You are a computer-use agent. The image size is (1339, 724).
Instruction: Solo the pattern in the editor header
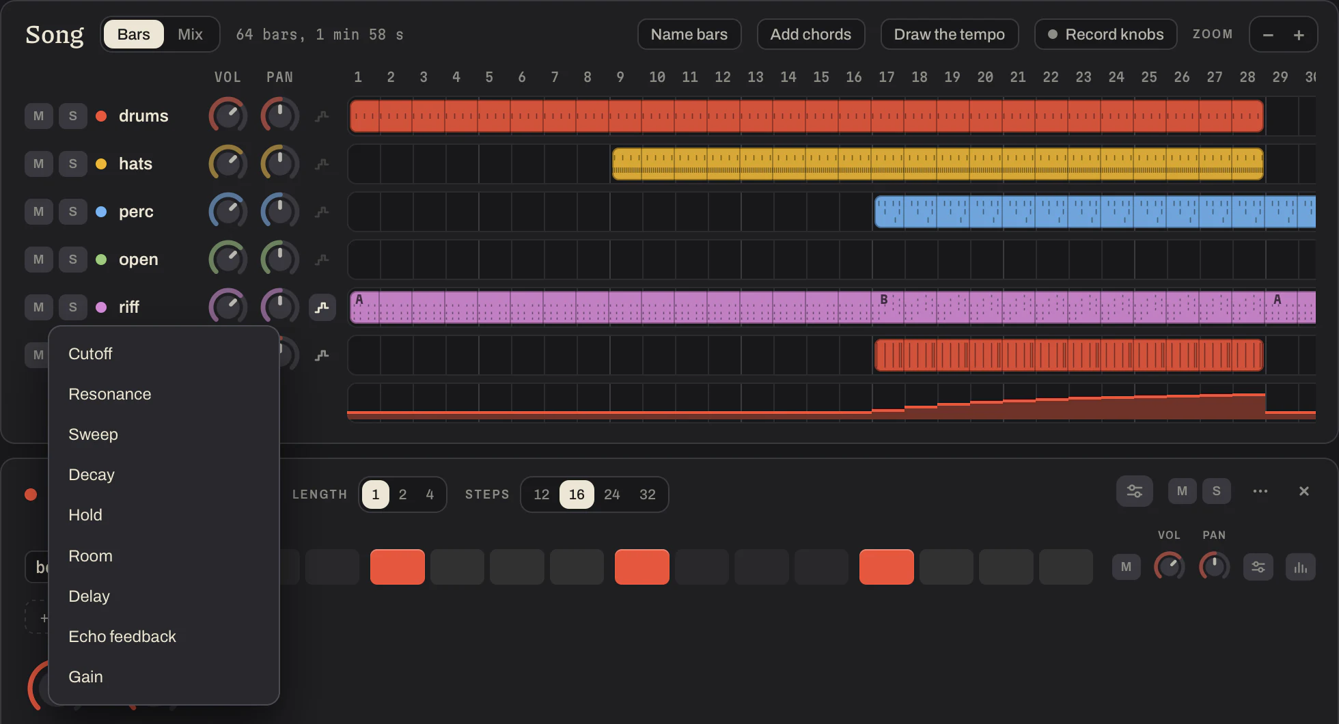coord(1217,491)
